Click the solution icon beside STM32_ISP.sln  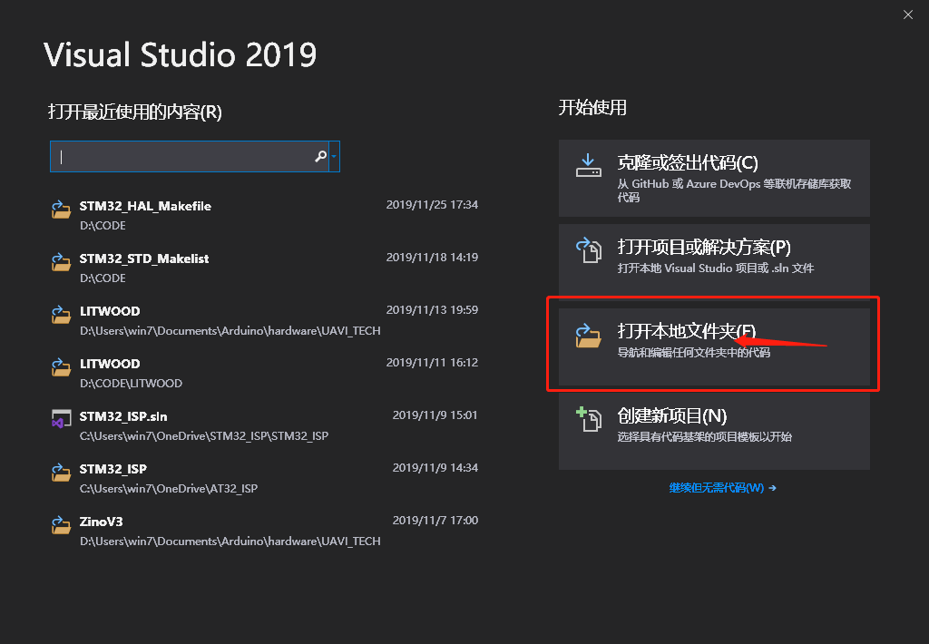[61, 419]
